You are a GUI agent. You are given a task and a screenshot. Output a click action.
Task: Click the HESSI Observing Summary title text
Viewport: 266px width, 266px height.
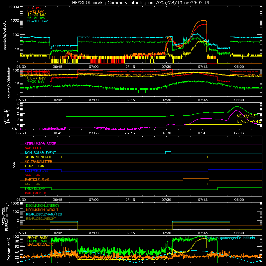141,3
